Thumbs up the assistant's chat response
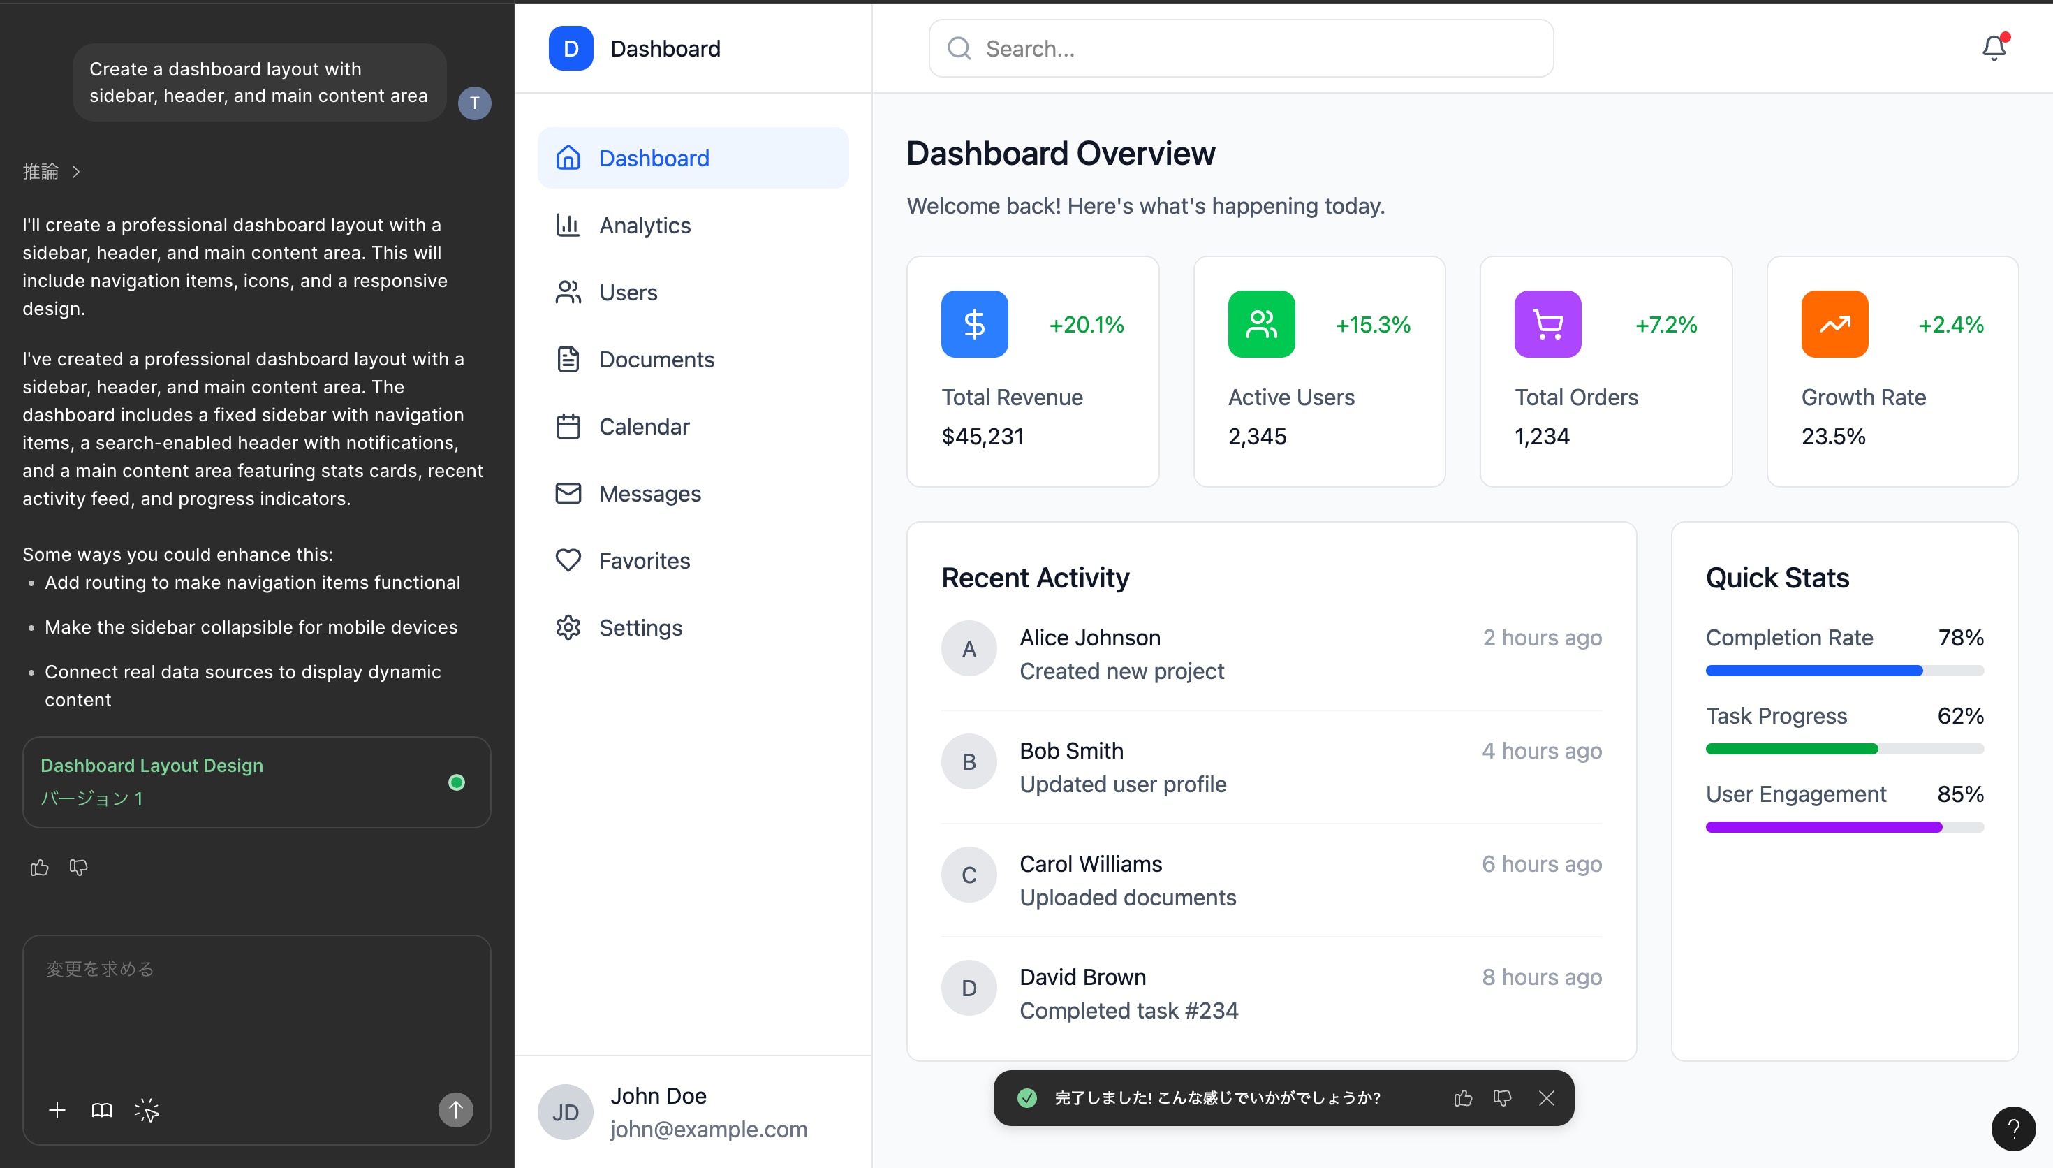The width and height of the screenshot is (2053, 1168). point(39,867)
